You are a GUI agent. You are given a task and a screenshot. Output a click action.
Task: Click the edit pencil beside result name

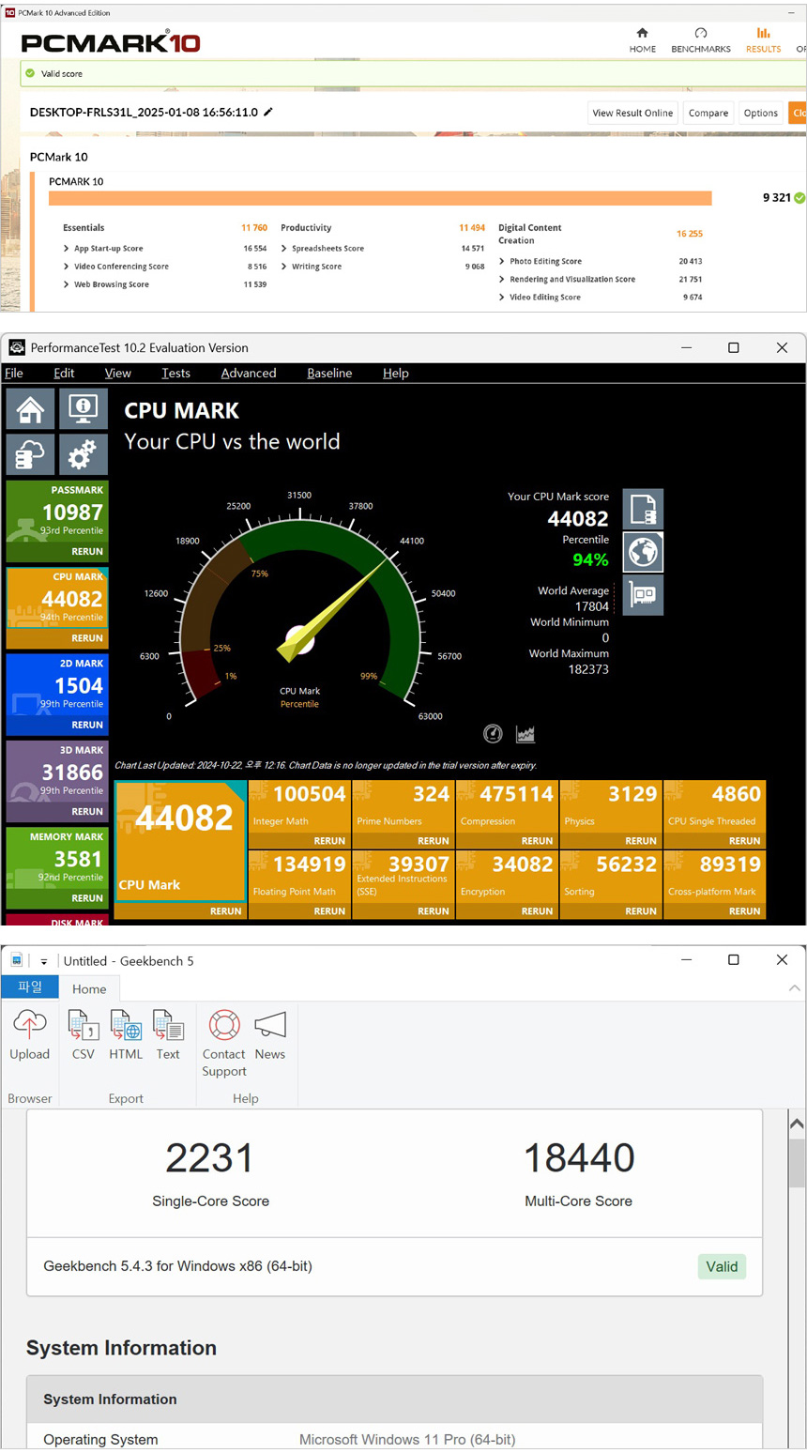click(x=268, y=112)
